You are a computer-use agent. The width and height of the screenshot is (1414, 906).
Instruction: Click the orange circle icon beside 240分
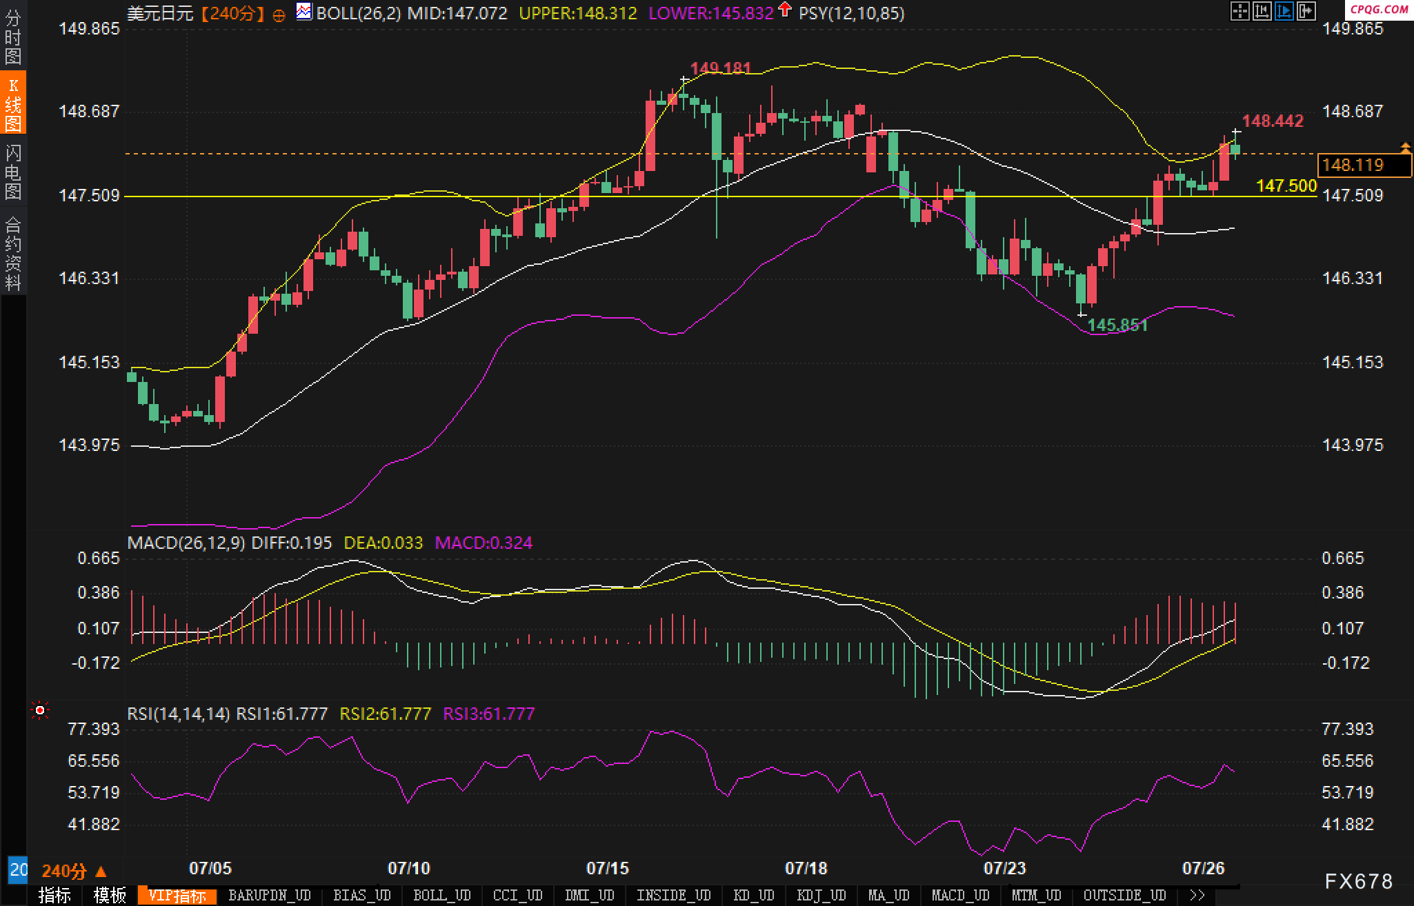click(279, 14)
